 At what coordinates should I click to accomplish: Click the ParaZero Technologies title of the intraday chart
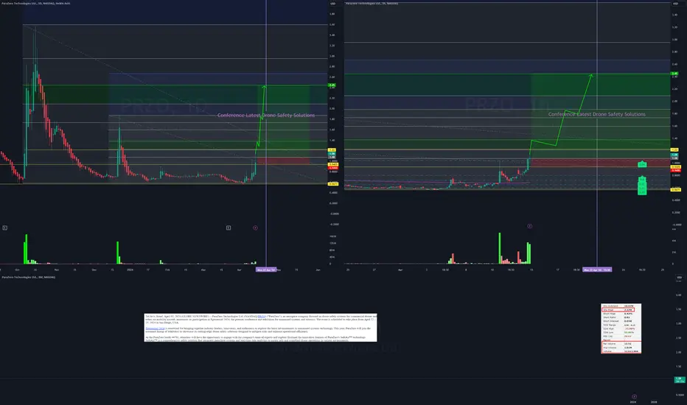pyautogui.click(x=372, y=3)
